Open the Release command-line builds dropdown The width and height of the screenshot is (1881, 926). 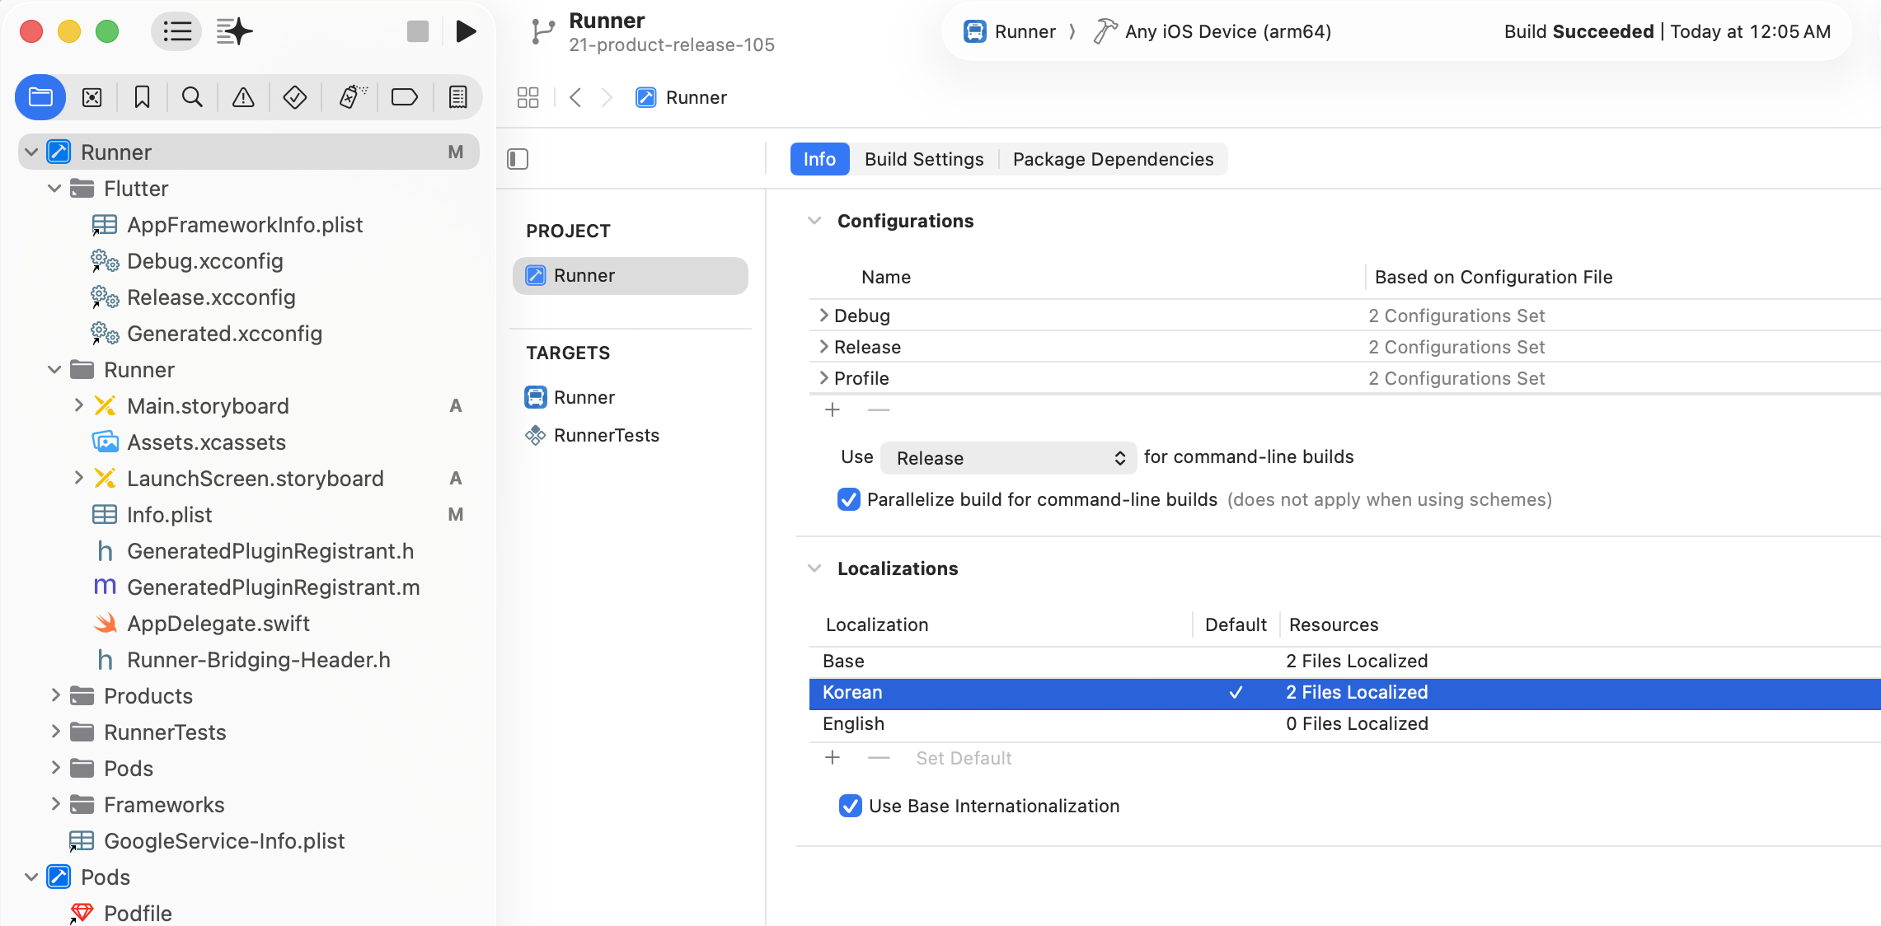point(1007,458)
